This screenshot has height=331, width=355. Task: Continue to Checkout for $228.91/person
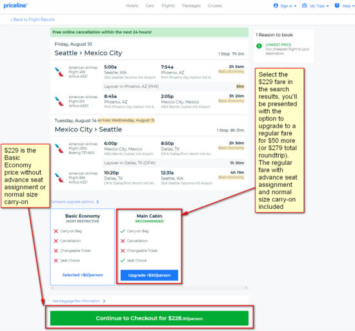[149, 318]
